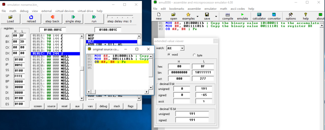Image resolution: width=325 pixels, height=130 pixels.
Task: Click the stack button
Action: pyautogui.click(x=117, y=106)
